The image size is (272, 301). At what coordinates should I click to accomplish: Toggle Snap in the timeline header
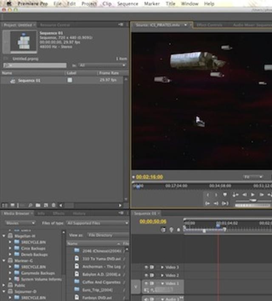pos(163,230)
